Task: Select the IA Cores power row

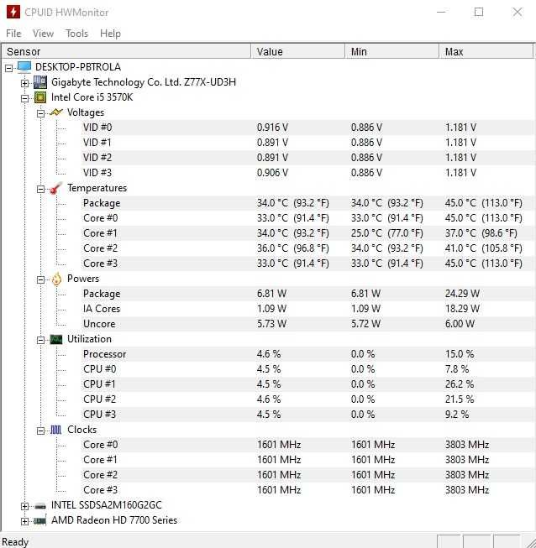Action: [307, 309]
